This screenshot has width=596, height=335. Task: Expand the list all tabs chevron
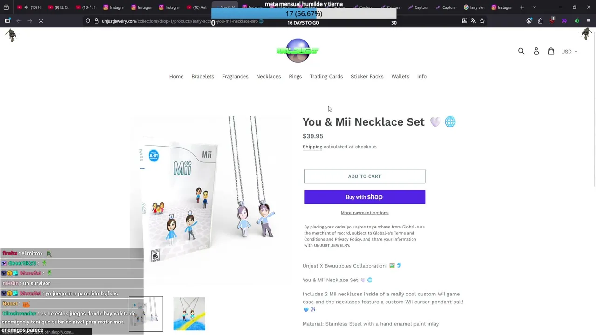coord(534,7)
